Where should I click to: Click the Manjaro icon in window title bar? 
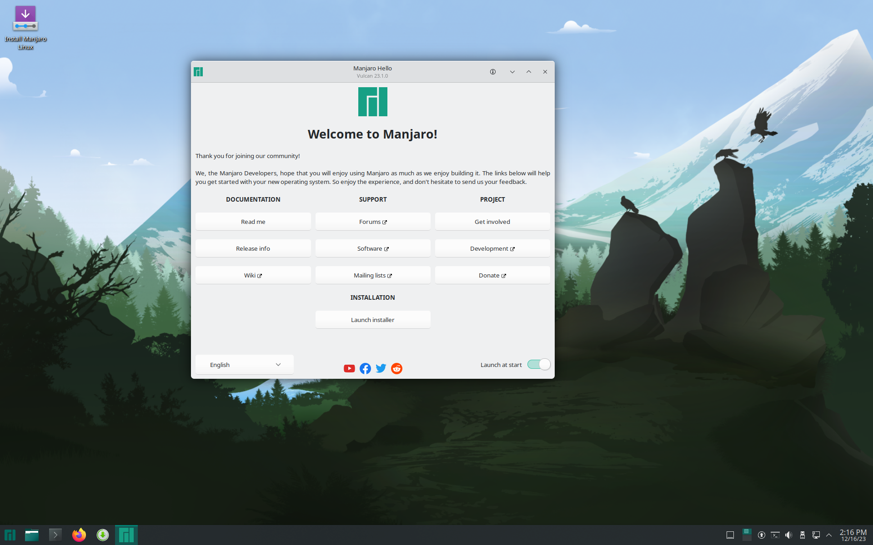point(198,72)
